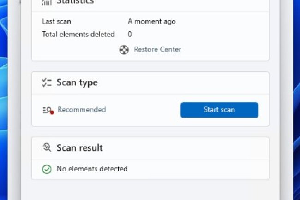
Task: Click the green checkmark status icon
Action: 47,169
